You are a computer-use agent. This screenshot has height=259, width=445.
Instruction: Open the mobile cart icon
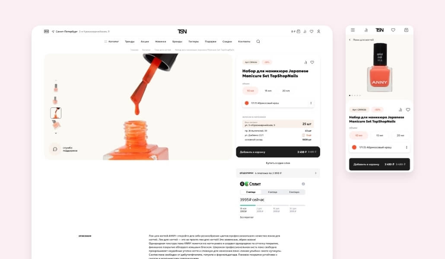(406, 30)
